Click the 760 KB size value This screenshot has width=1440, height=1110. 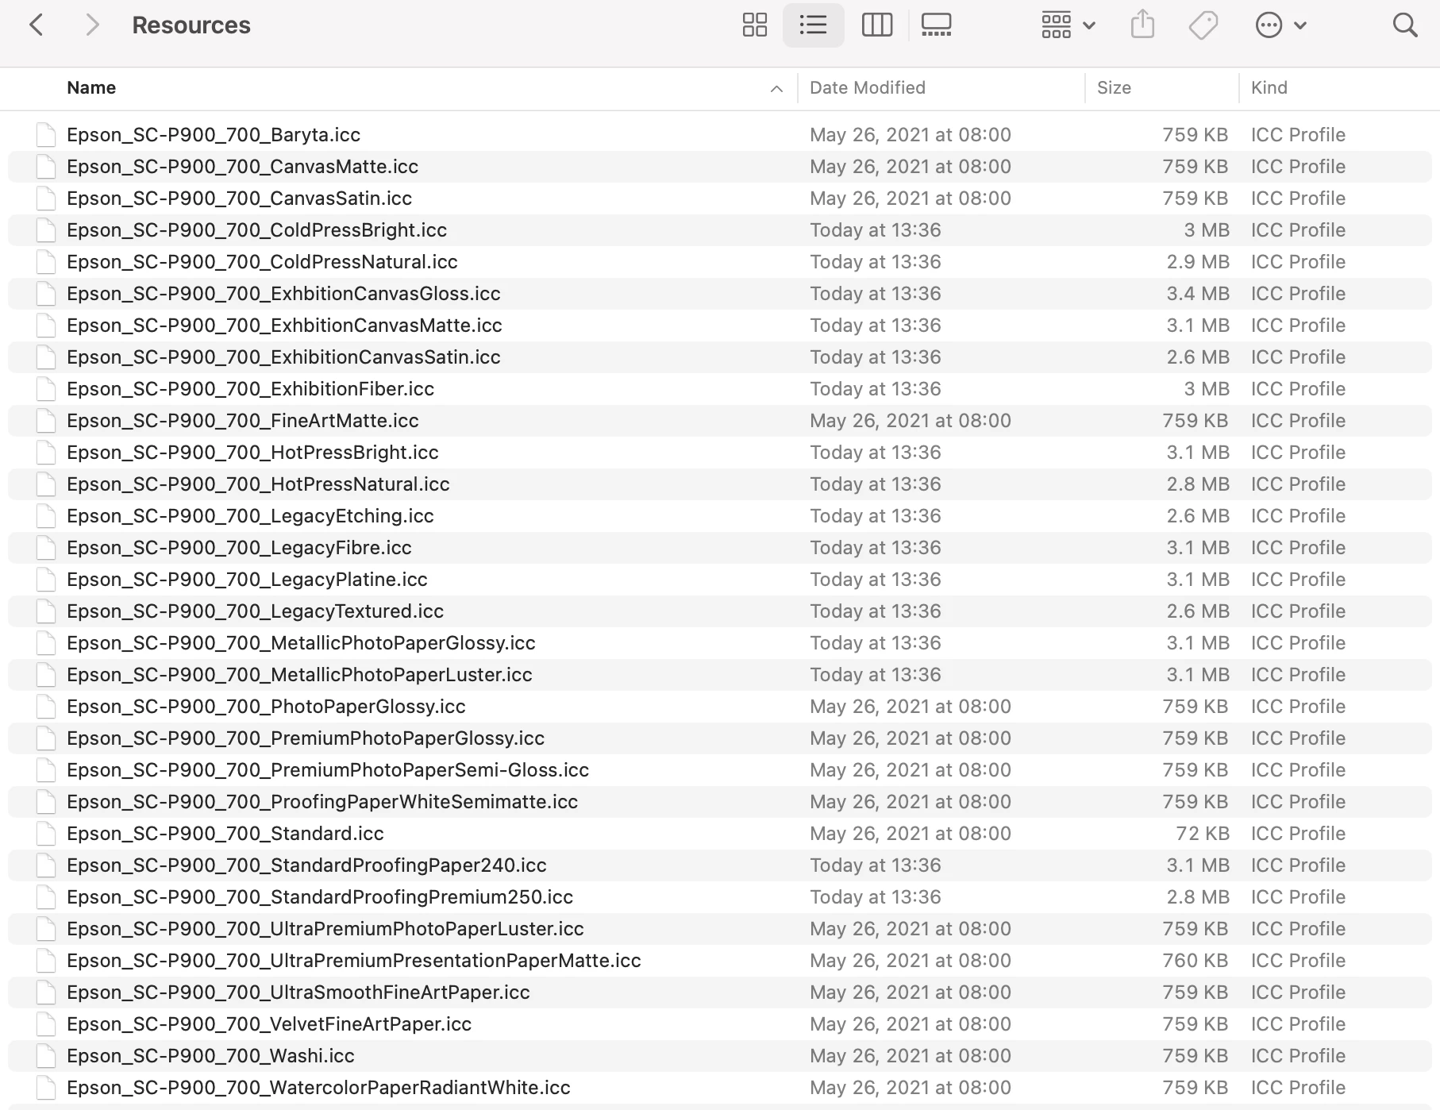(x=1196, y=961)
